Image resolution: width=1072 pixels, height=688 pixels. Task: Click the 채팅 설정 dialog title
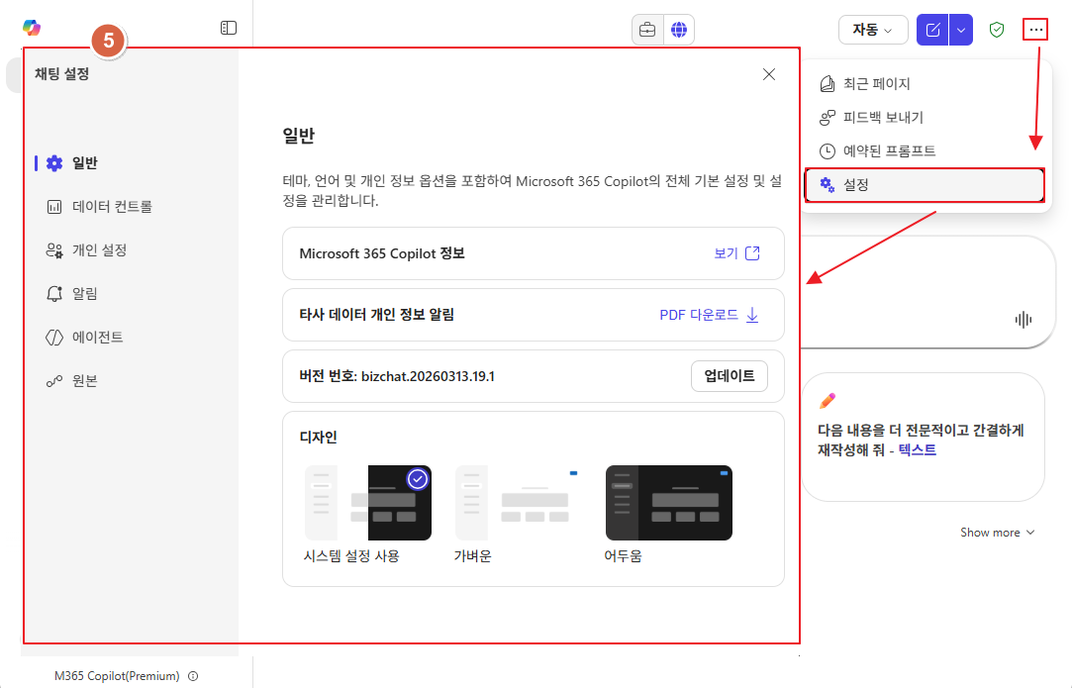(x=62, y=74)
